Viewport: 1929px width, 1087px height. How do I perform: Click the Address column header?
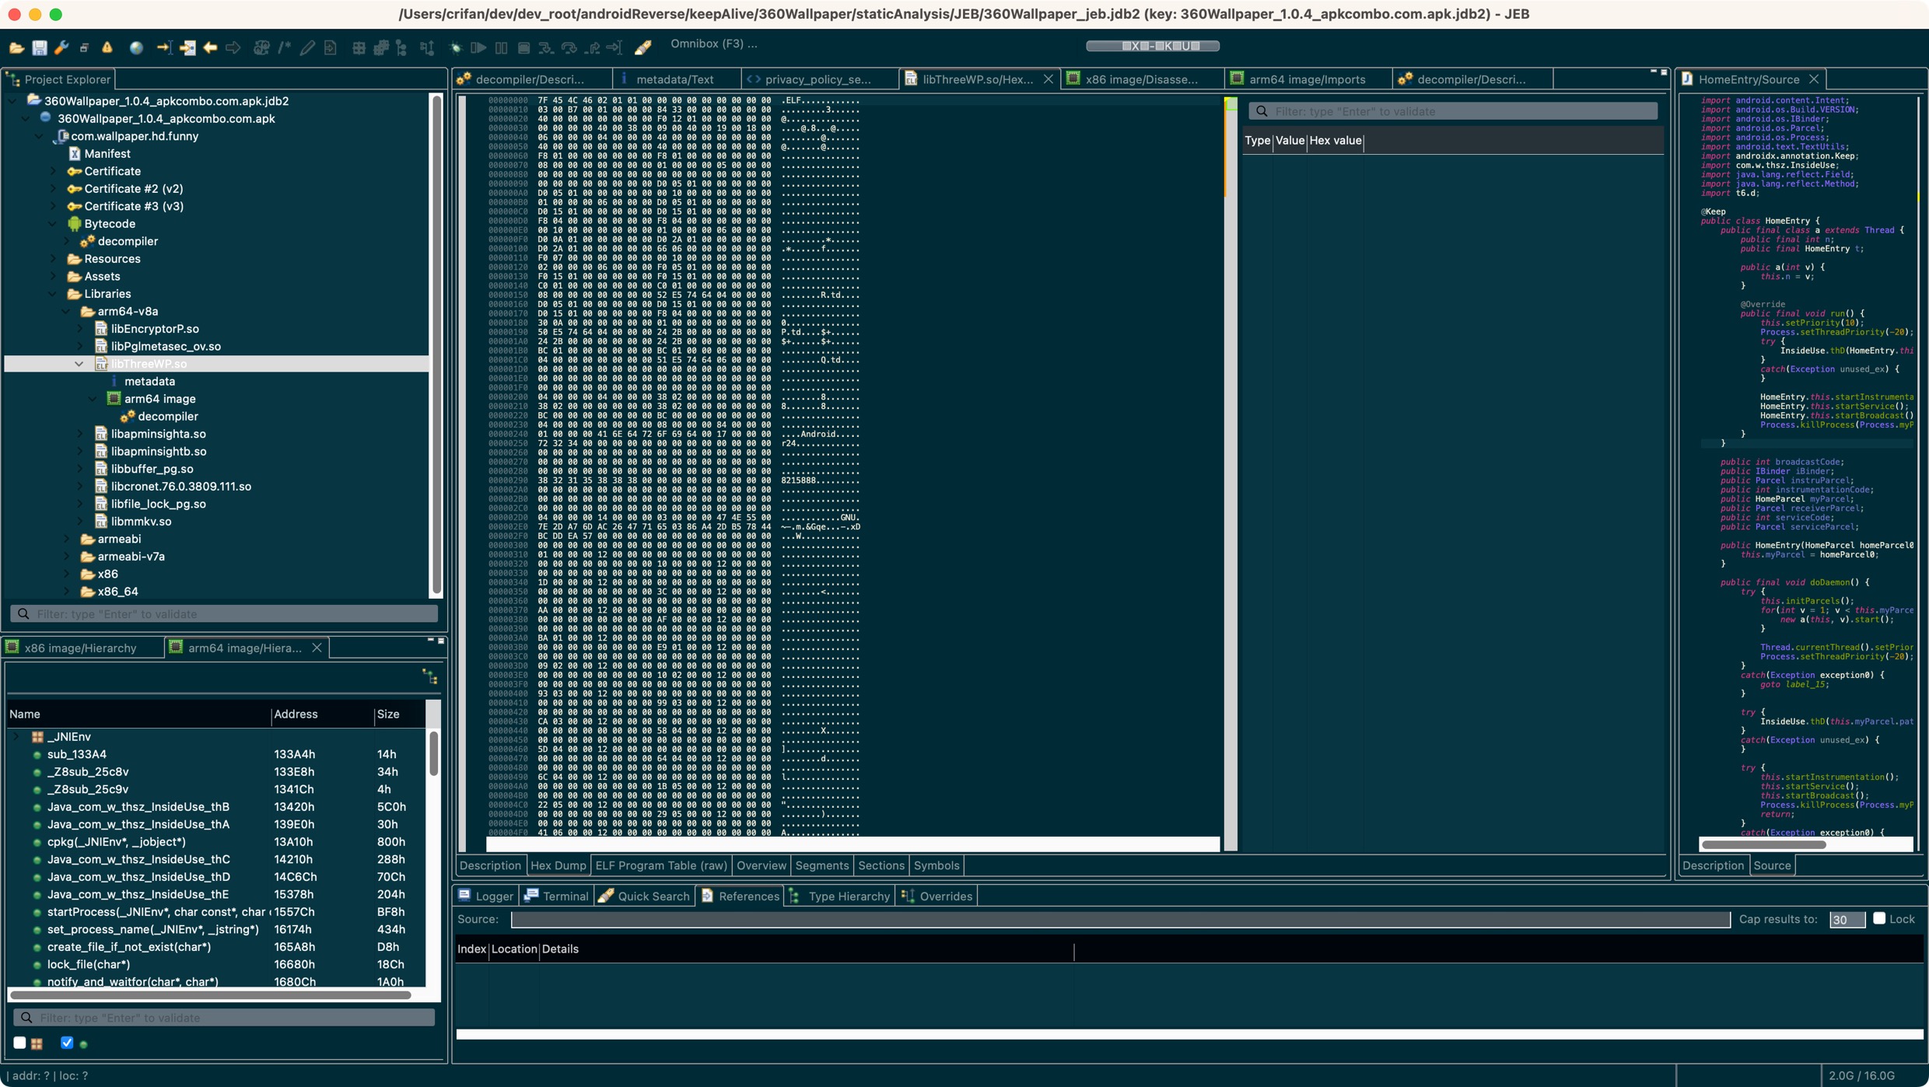[x=322, y=715]
